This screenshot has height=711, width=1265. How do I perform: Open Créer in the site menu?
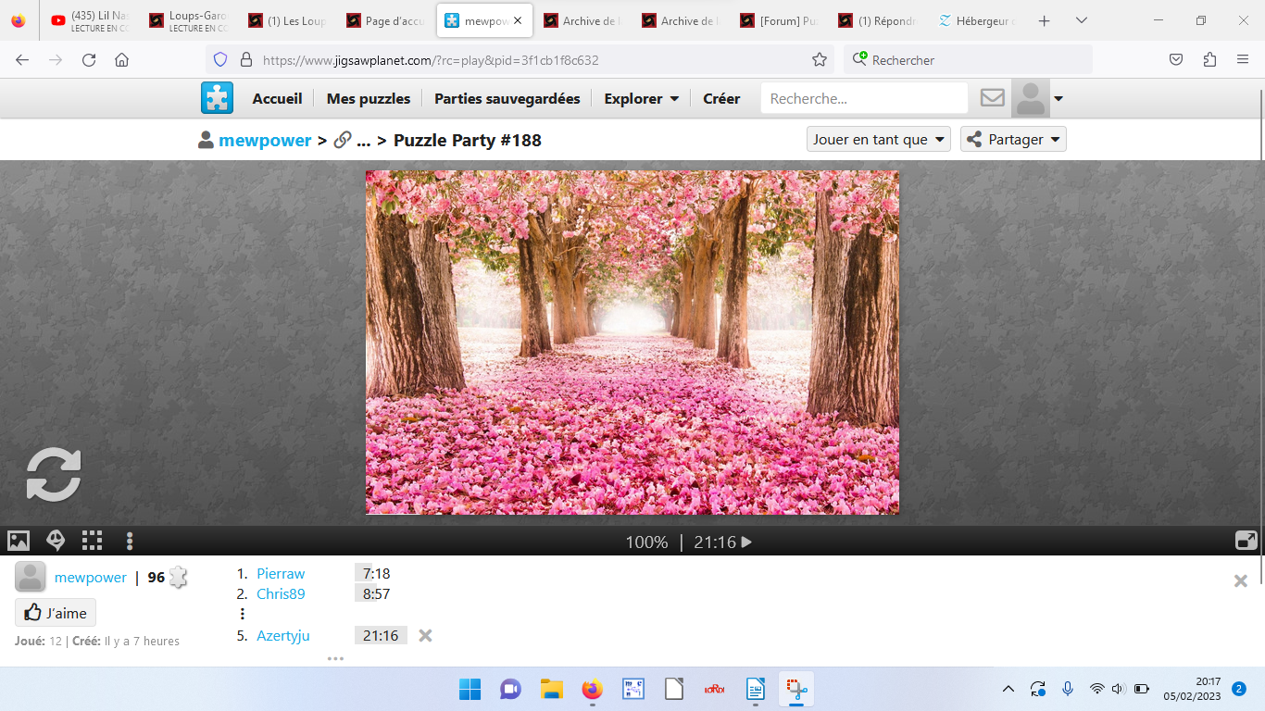point(721,98)
